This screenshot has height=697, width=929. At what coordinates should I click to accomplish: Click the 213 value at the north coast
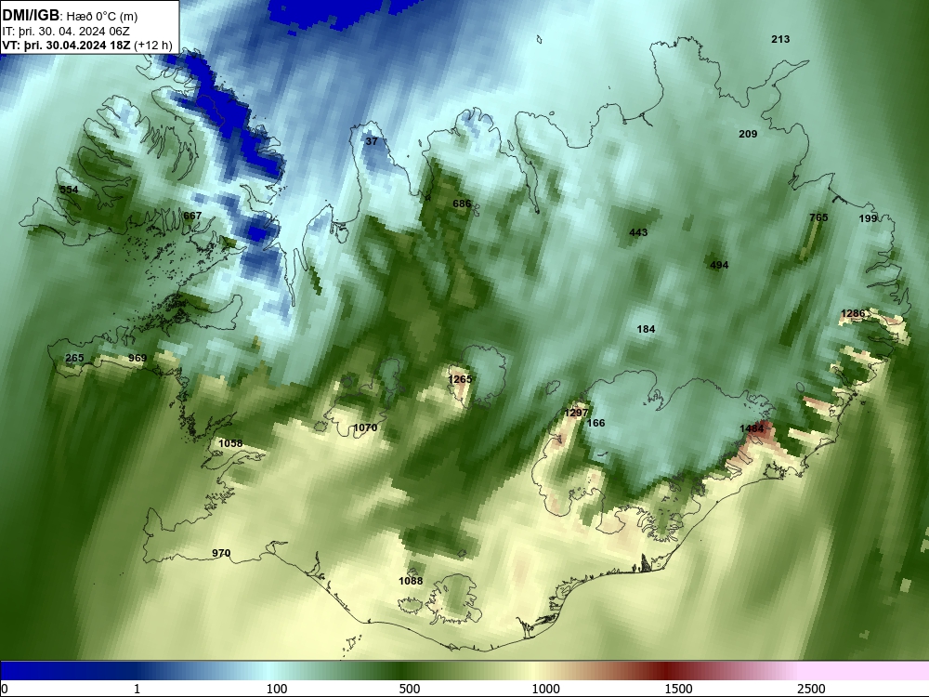point(780,39)
